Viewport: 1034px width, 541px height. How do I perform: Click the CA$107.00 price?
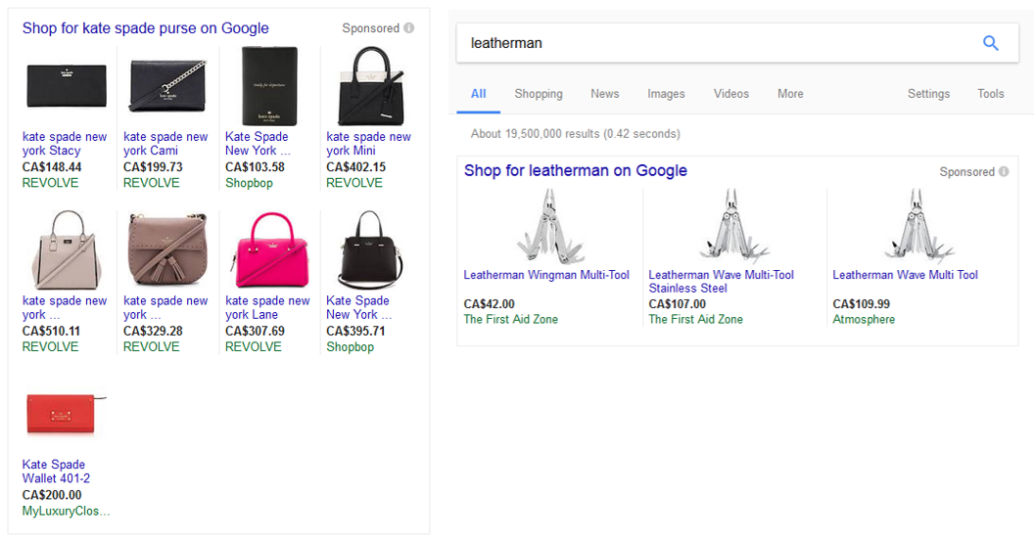(x=678, y=304)
